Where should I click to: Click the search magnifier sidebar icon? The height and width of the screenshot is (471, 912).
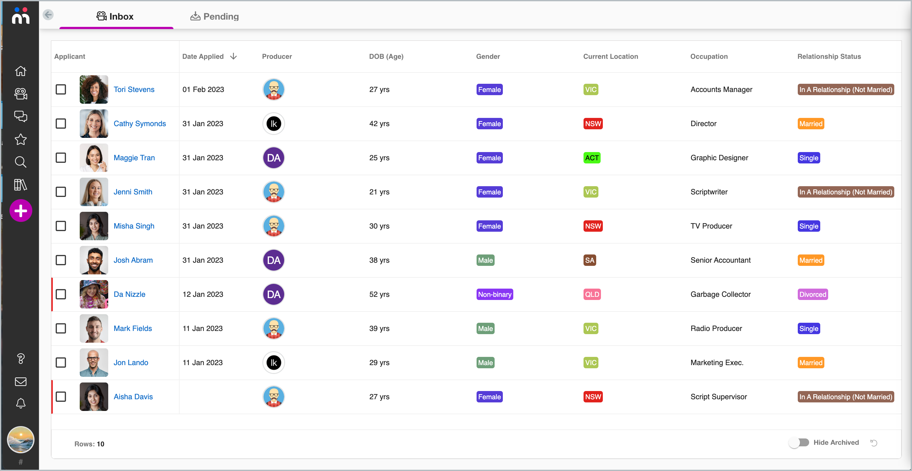(x=21, y=162)
